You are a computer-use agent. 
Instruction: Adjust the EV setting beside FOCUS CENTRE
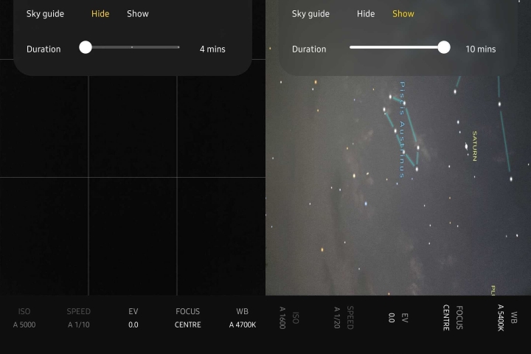point(133,318)
